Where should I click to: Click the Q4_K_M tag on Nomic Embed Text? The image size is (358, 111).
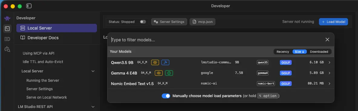(163, 83)
